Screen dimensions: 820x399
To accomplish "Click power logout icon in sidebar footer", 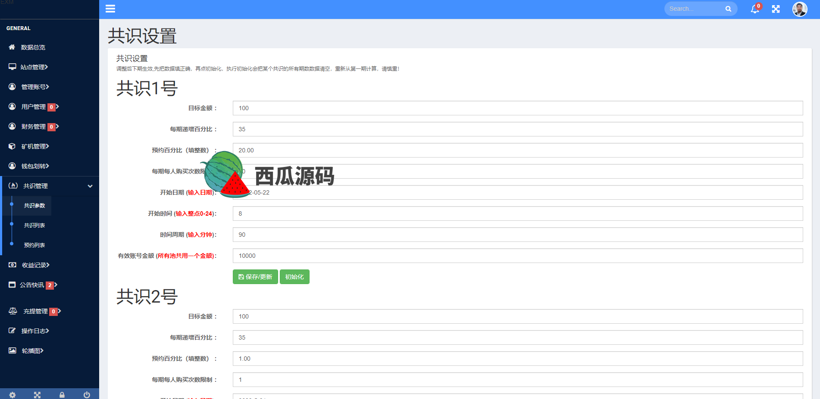I will coord(87,395).
